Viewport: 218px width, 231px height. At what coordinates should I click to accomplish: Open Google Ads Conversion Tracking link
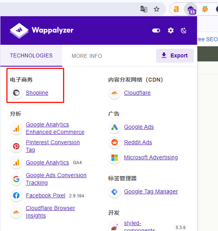tap(56, 179)
